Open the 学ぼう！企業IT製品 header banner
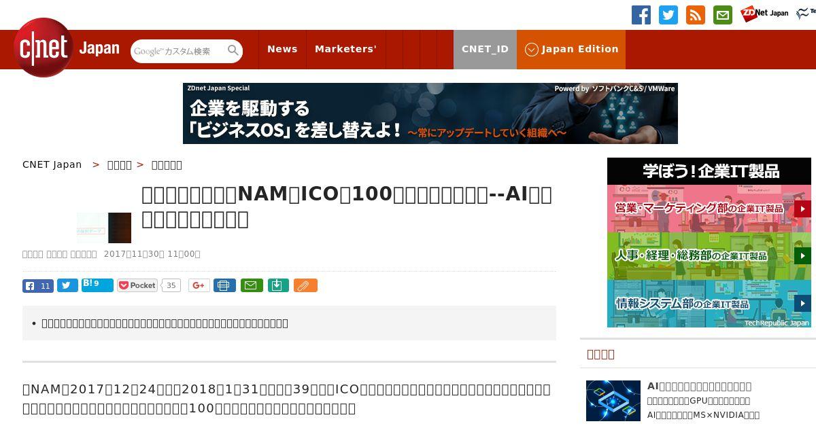This screenshot has height=428, width=816. [x=709, y=171]
